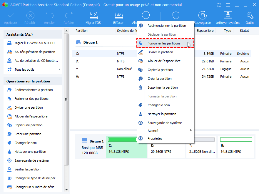Select H: 34.81GB NTFS block in disk map

236,147
